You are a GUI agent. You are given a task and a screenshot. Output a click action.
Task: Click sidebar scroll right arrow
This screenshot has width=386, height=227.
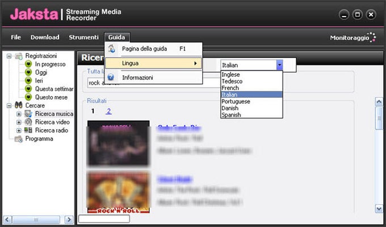point(69,220)
